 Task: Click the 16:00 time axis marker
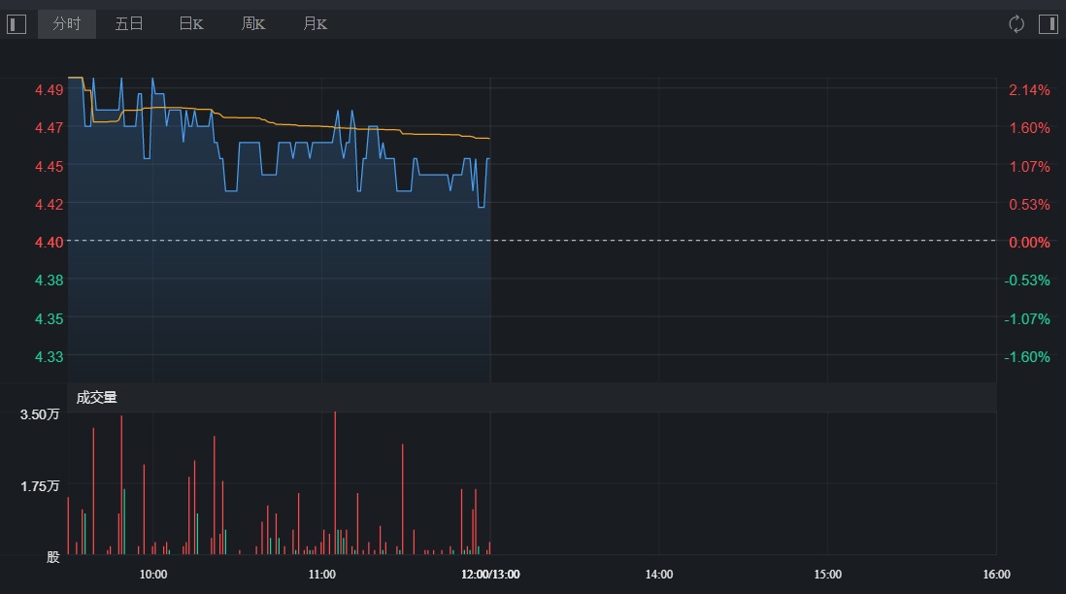[x=996, y=575]
